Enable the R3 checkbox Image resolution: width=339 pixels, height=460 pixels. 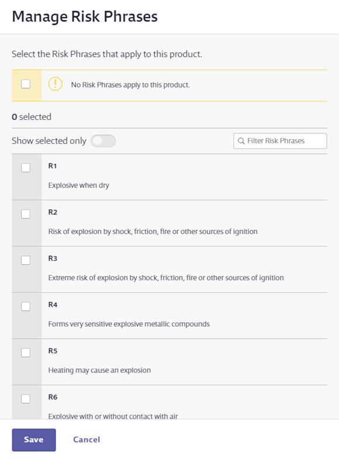click(x=26, y=260)
